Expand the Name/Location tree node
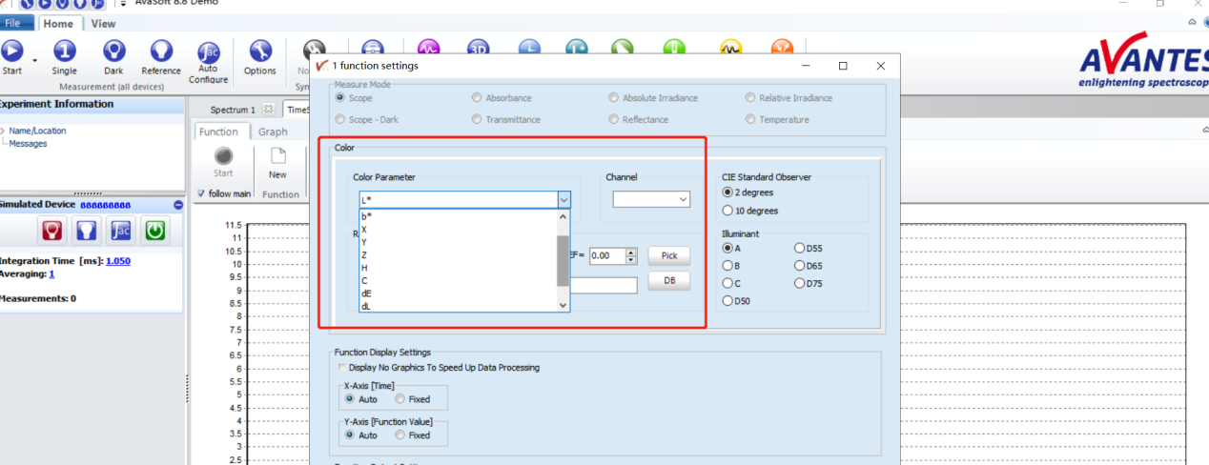 coord(3,131)
